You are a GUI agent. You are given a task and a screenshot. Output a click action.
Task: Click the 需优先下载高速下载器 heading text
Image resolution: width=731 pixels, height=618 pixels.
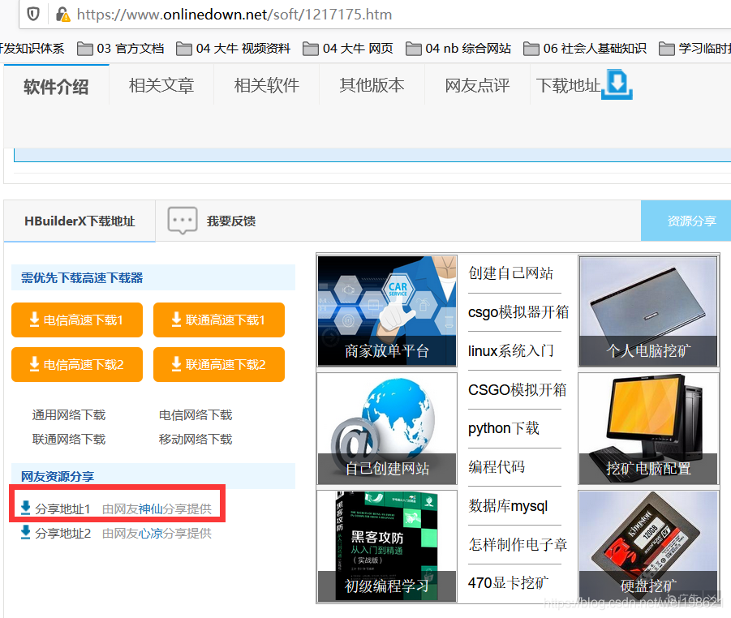[x=82, y=277]
